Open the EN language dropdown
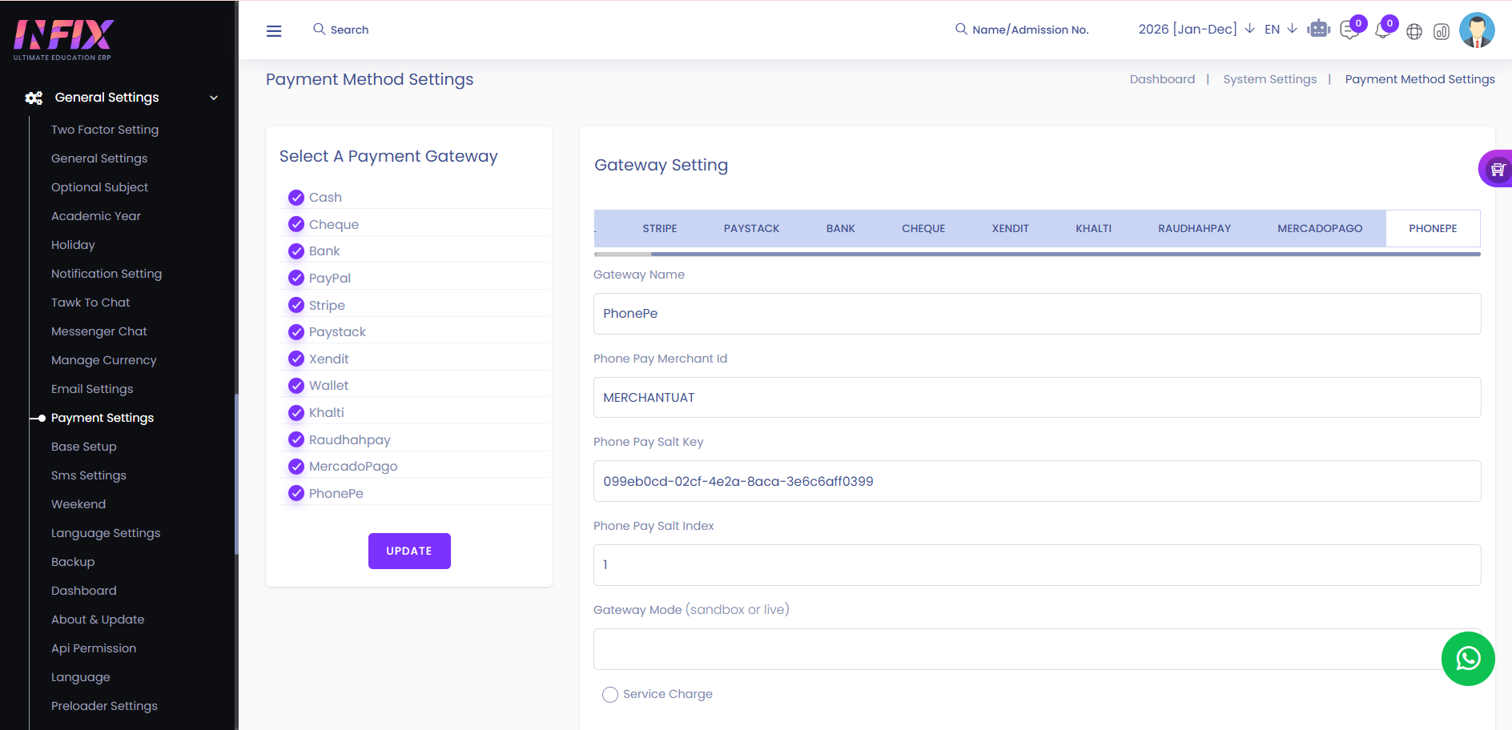The height and width of the screenshot is (730, 1512). [1281, 29]
